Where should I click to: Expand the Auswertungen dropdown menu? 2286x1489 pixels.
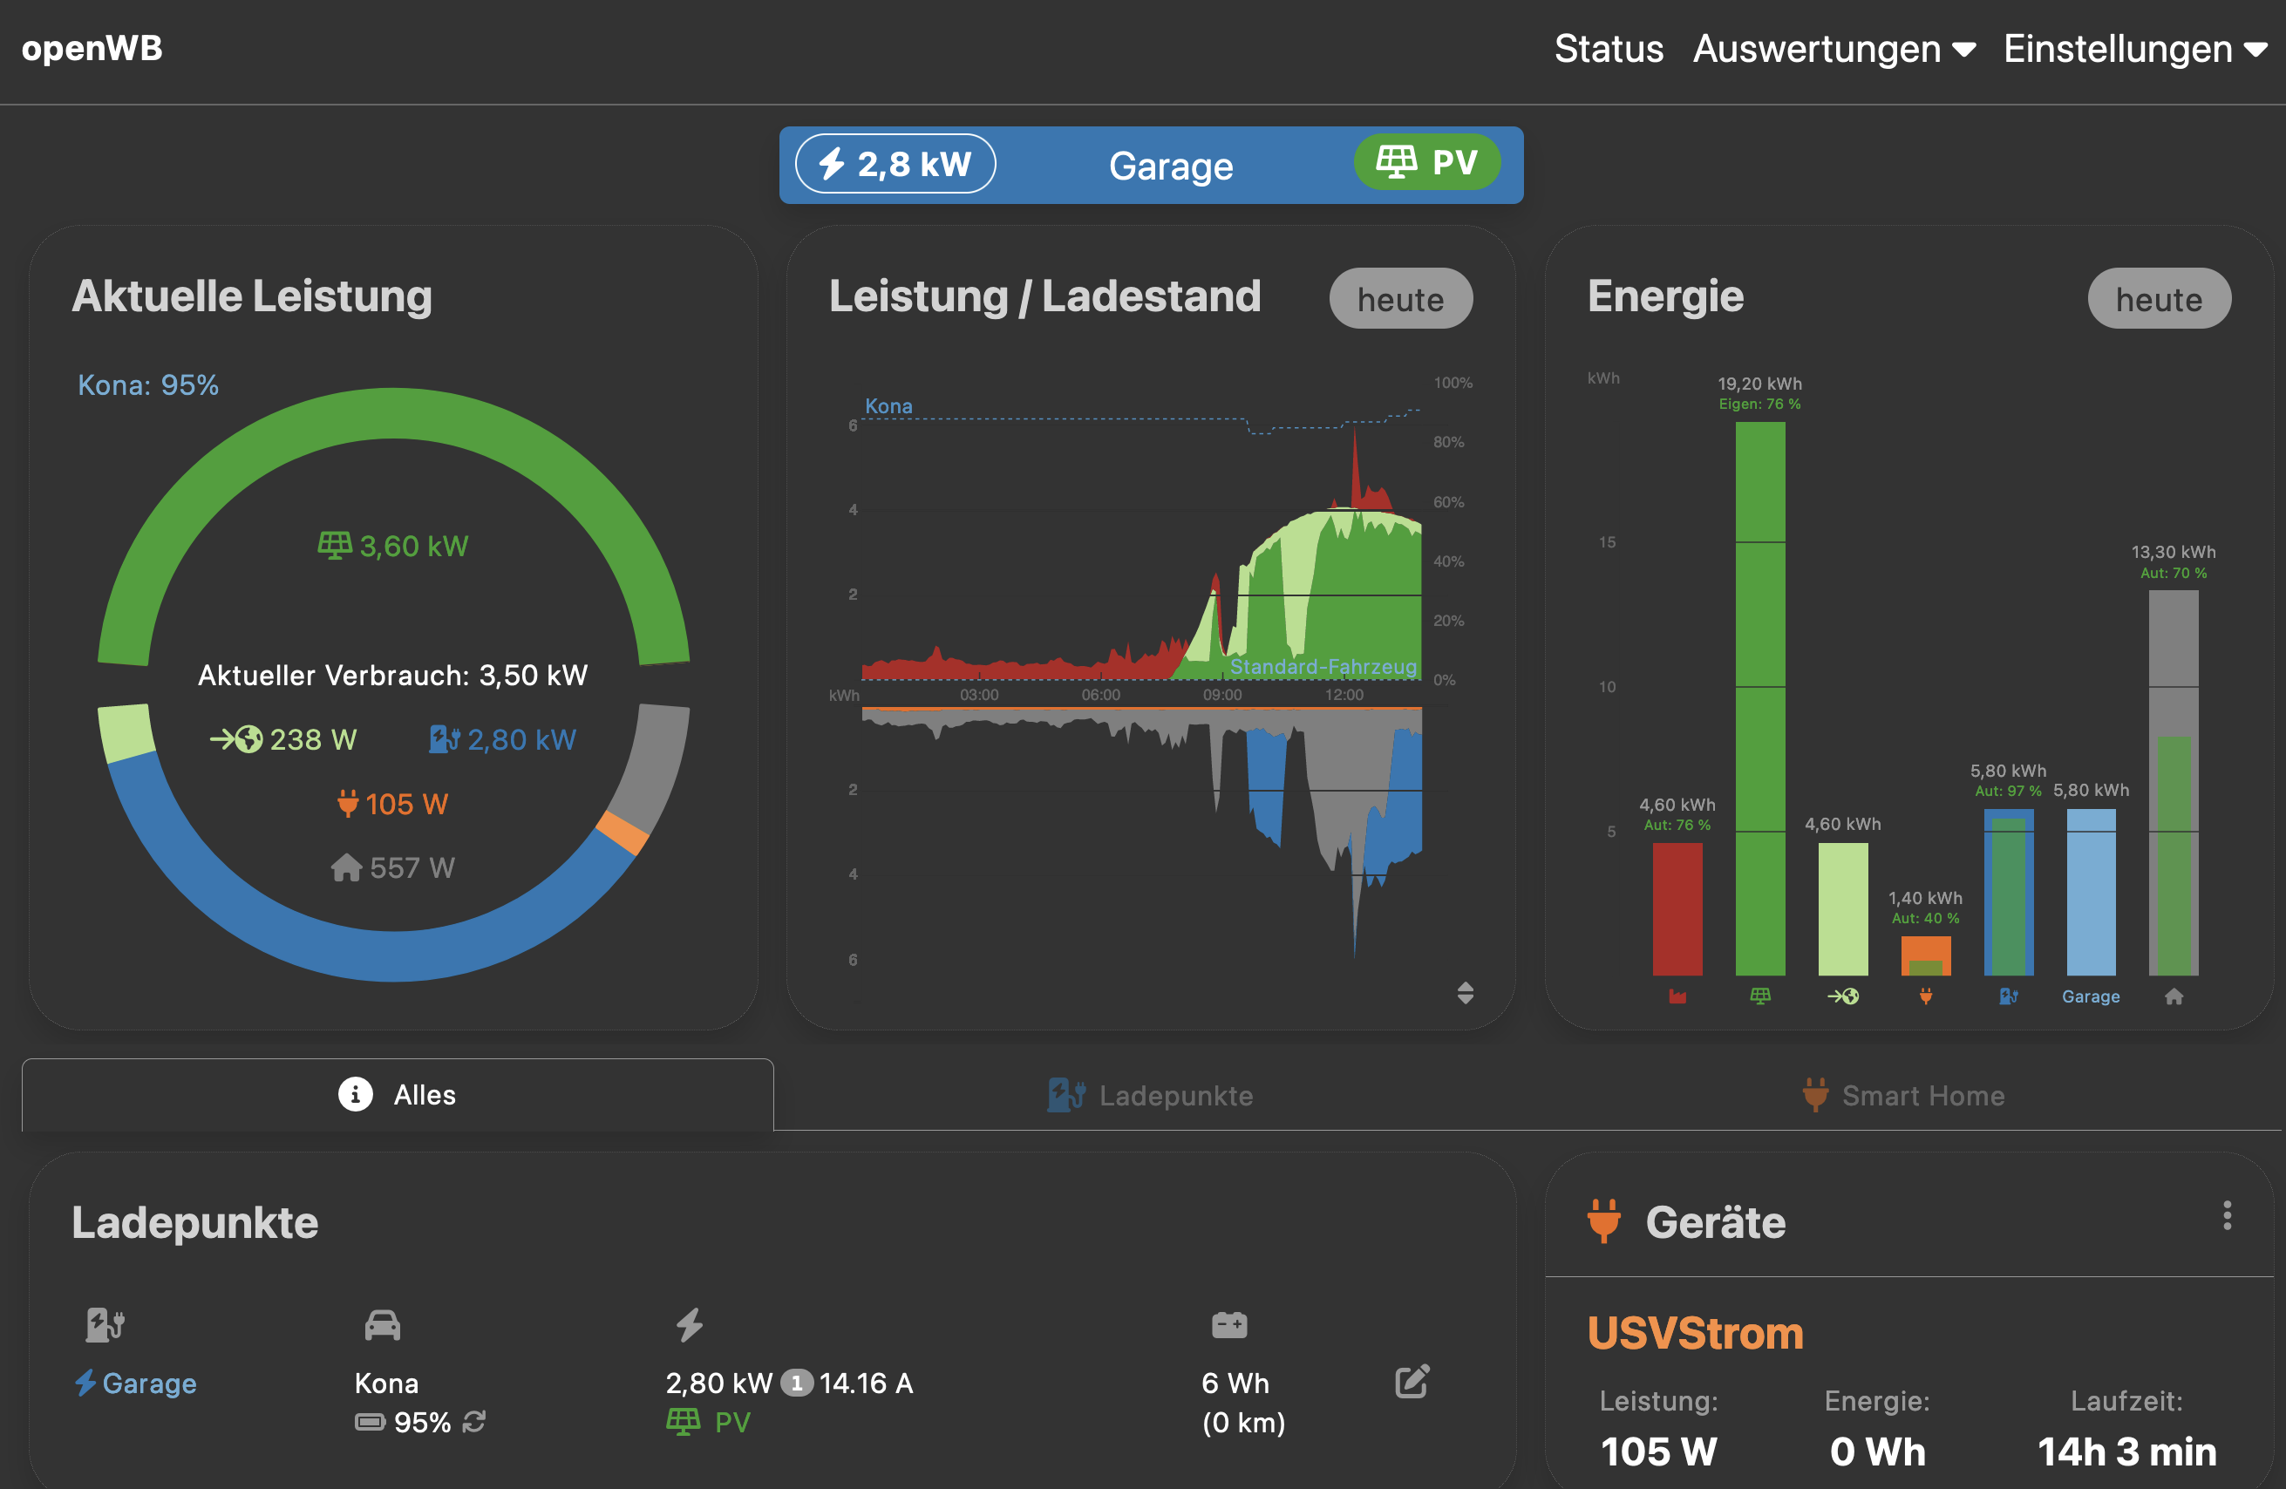[1833, 49]
